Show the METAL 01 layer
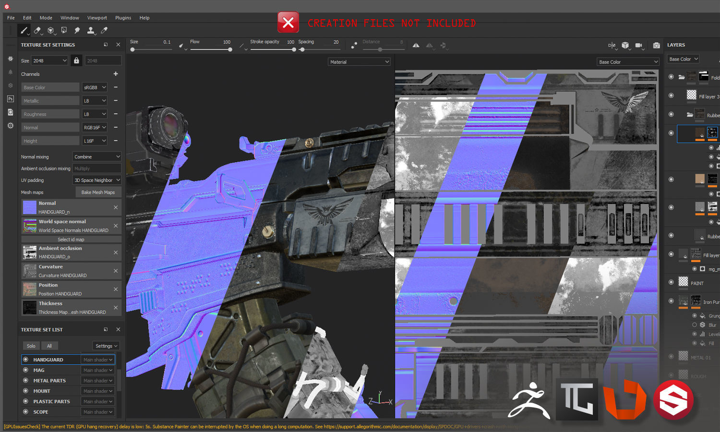The height and width of the screenshot is (432, 720). tap(671, 356)
